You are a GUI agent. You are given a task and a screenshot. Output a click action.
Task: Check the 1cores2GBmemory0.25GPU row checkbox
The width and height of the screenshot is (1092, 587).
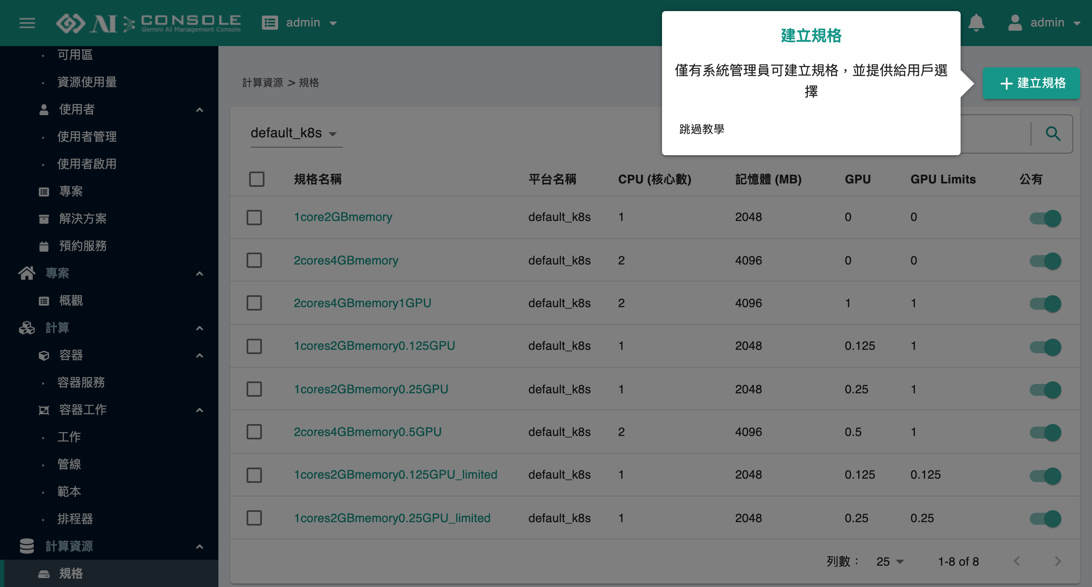[x=254, y=389]
